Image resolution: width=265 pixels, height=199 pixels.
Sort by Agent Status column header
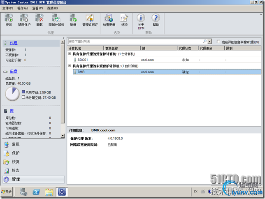(188, 49)
